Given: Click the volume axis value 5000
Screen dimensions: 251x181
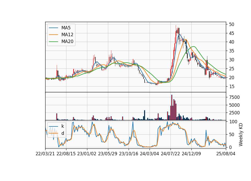Looking at the screenshot, I should click(234, 105).
